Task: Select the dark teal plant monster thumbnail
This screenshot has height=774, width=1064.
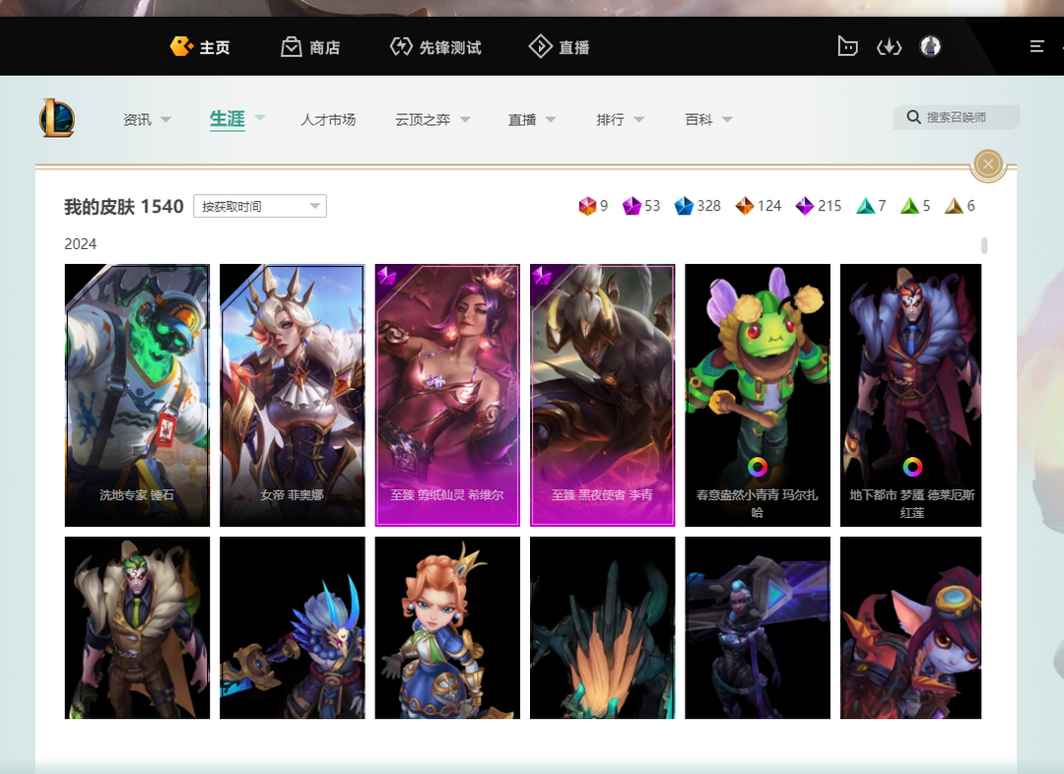Action: pos(603,627)
